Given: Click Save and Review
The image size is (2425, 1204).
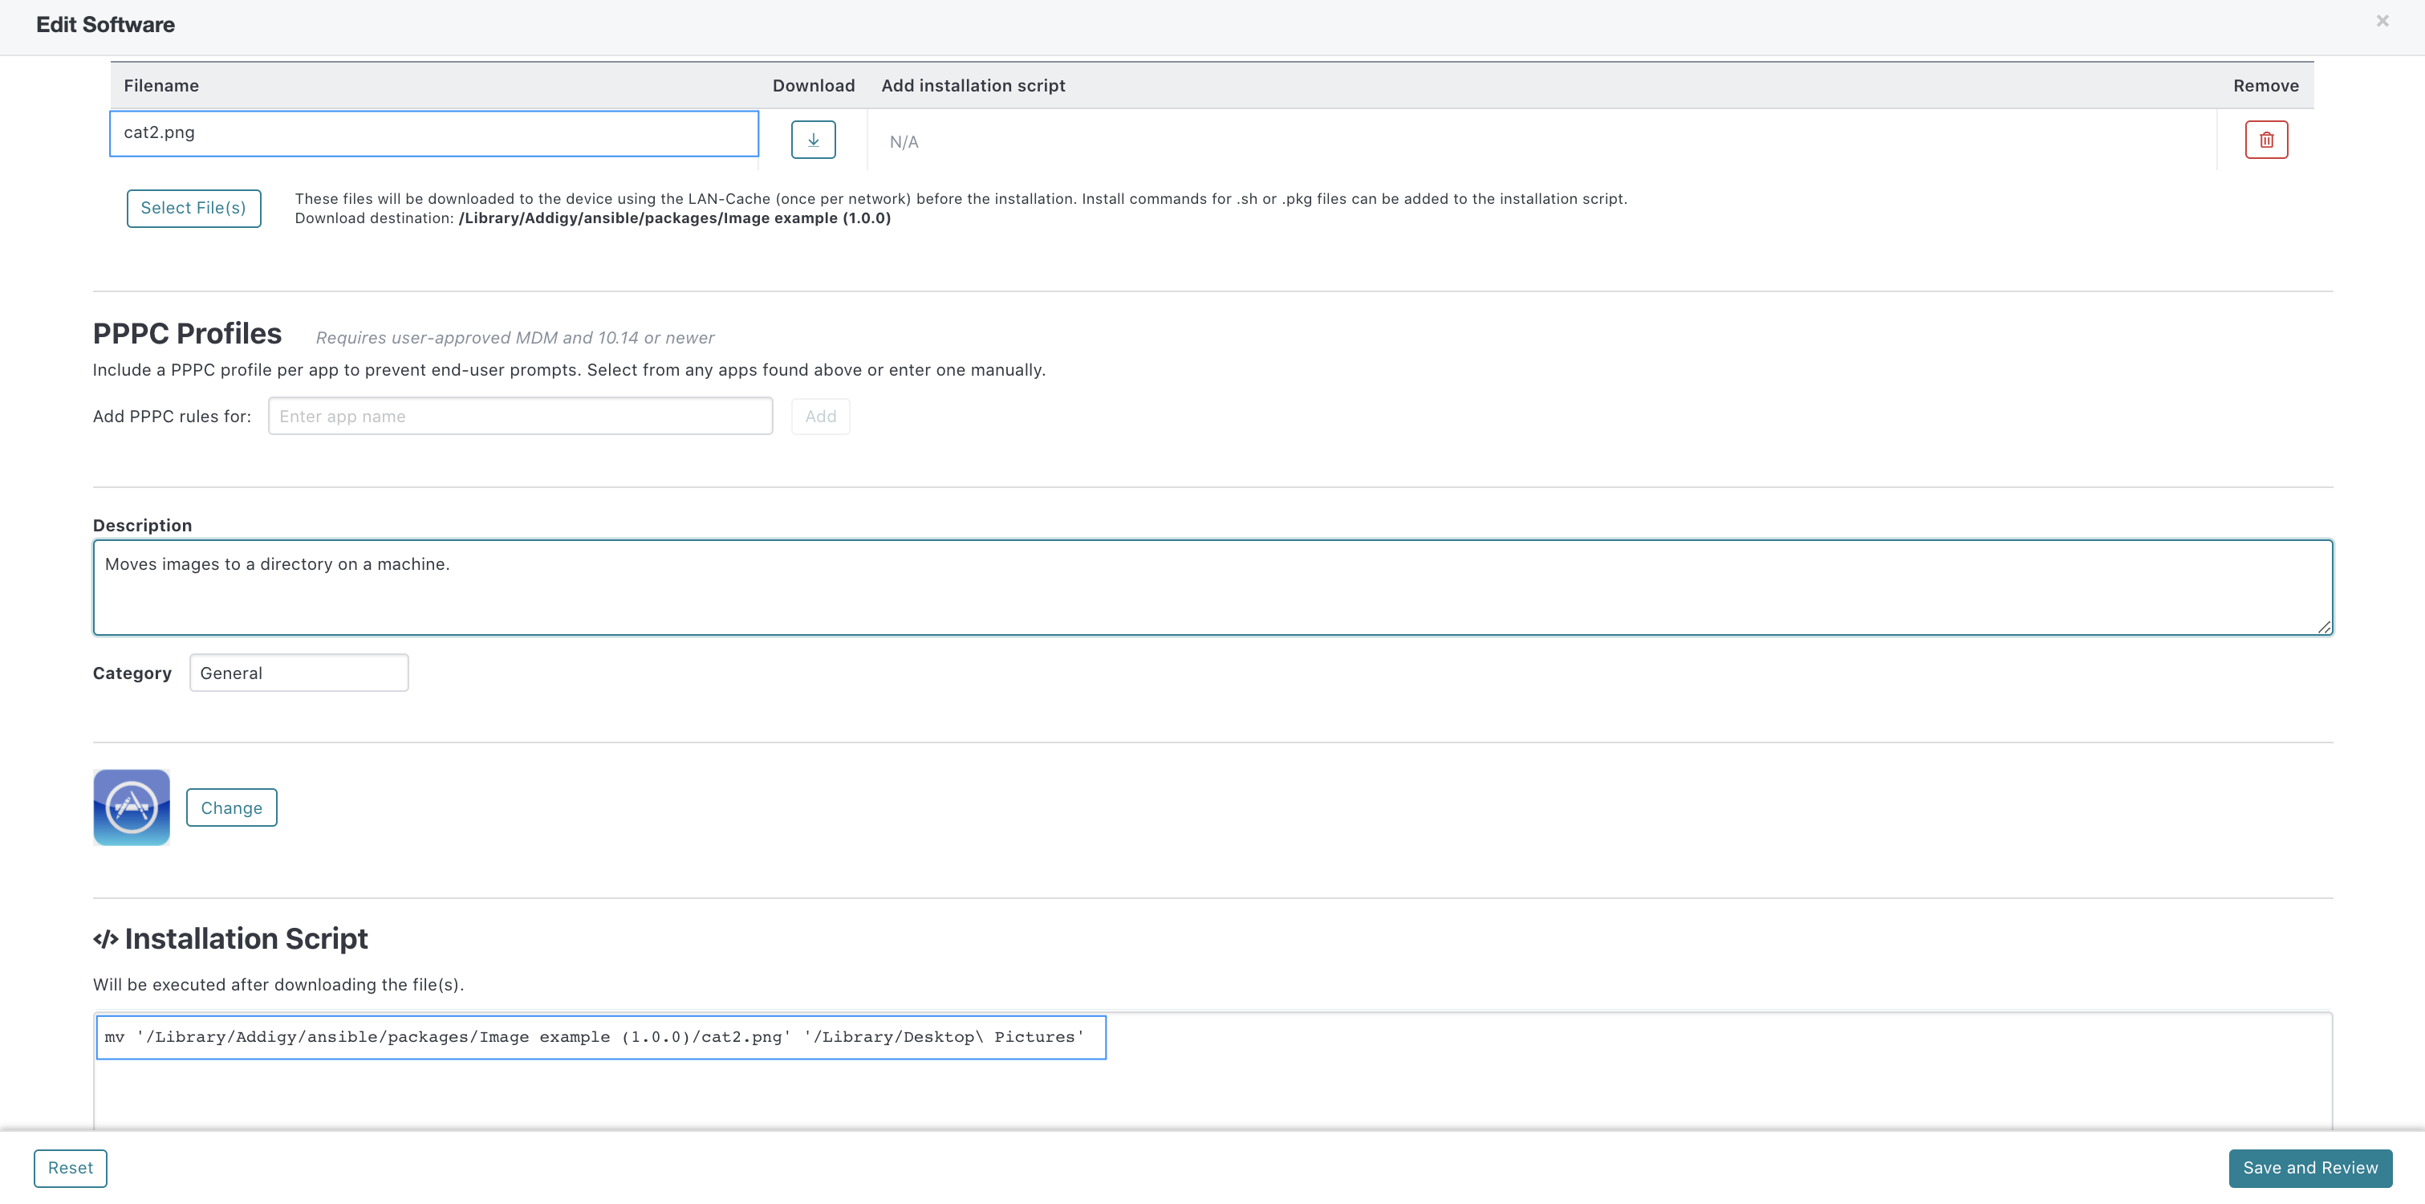Looking at the screenshot, I should click(2310, 1167).
